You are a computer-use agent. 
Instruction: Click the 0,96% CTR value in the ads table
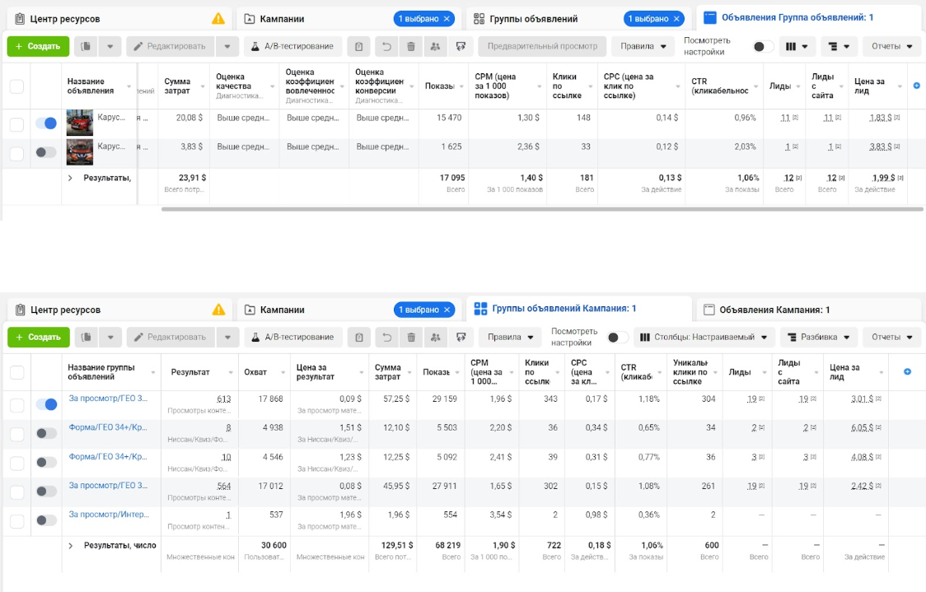(x=746, y=118)
